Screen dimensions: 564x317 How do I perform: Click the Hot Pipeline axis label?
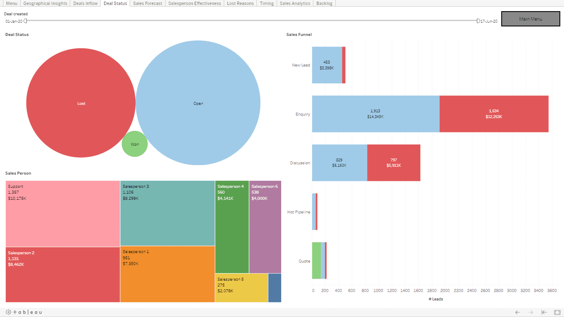click(299, 212)
